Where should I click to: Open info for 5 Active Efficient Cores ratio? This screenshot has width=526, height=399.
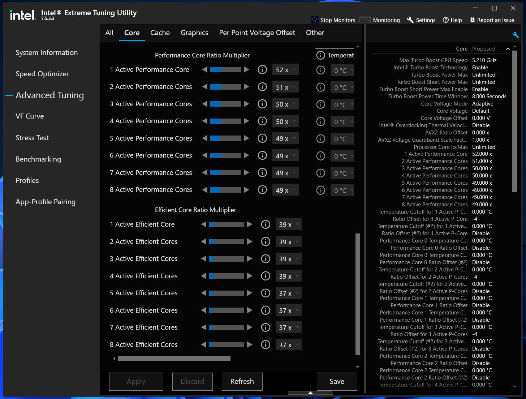[x=266, y=293]
